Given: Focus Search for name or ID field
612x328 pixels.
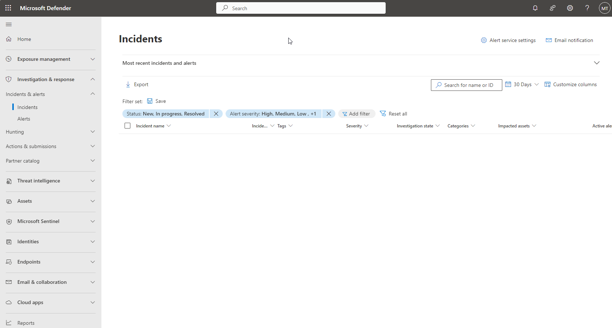Looking at the screenshot, I should pyautogui.click(x=466, y=85).
